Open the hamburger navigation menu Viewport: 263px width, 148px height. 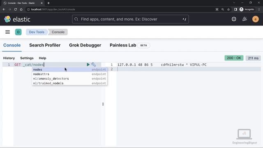[7, 32]
